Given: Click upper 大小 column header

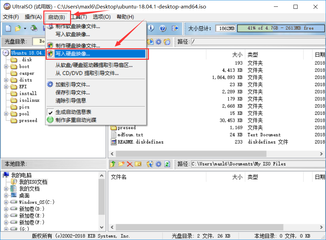Looking at the screenshot, I should coord(225,55).
